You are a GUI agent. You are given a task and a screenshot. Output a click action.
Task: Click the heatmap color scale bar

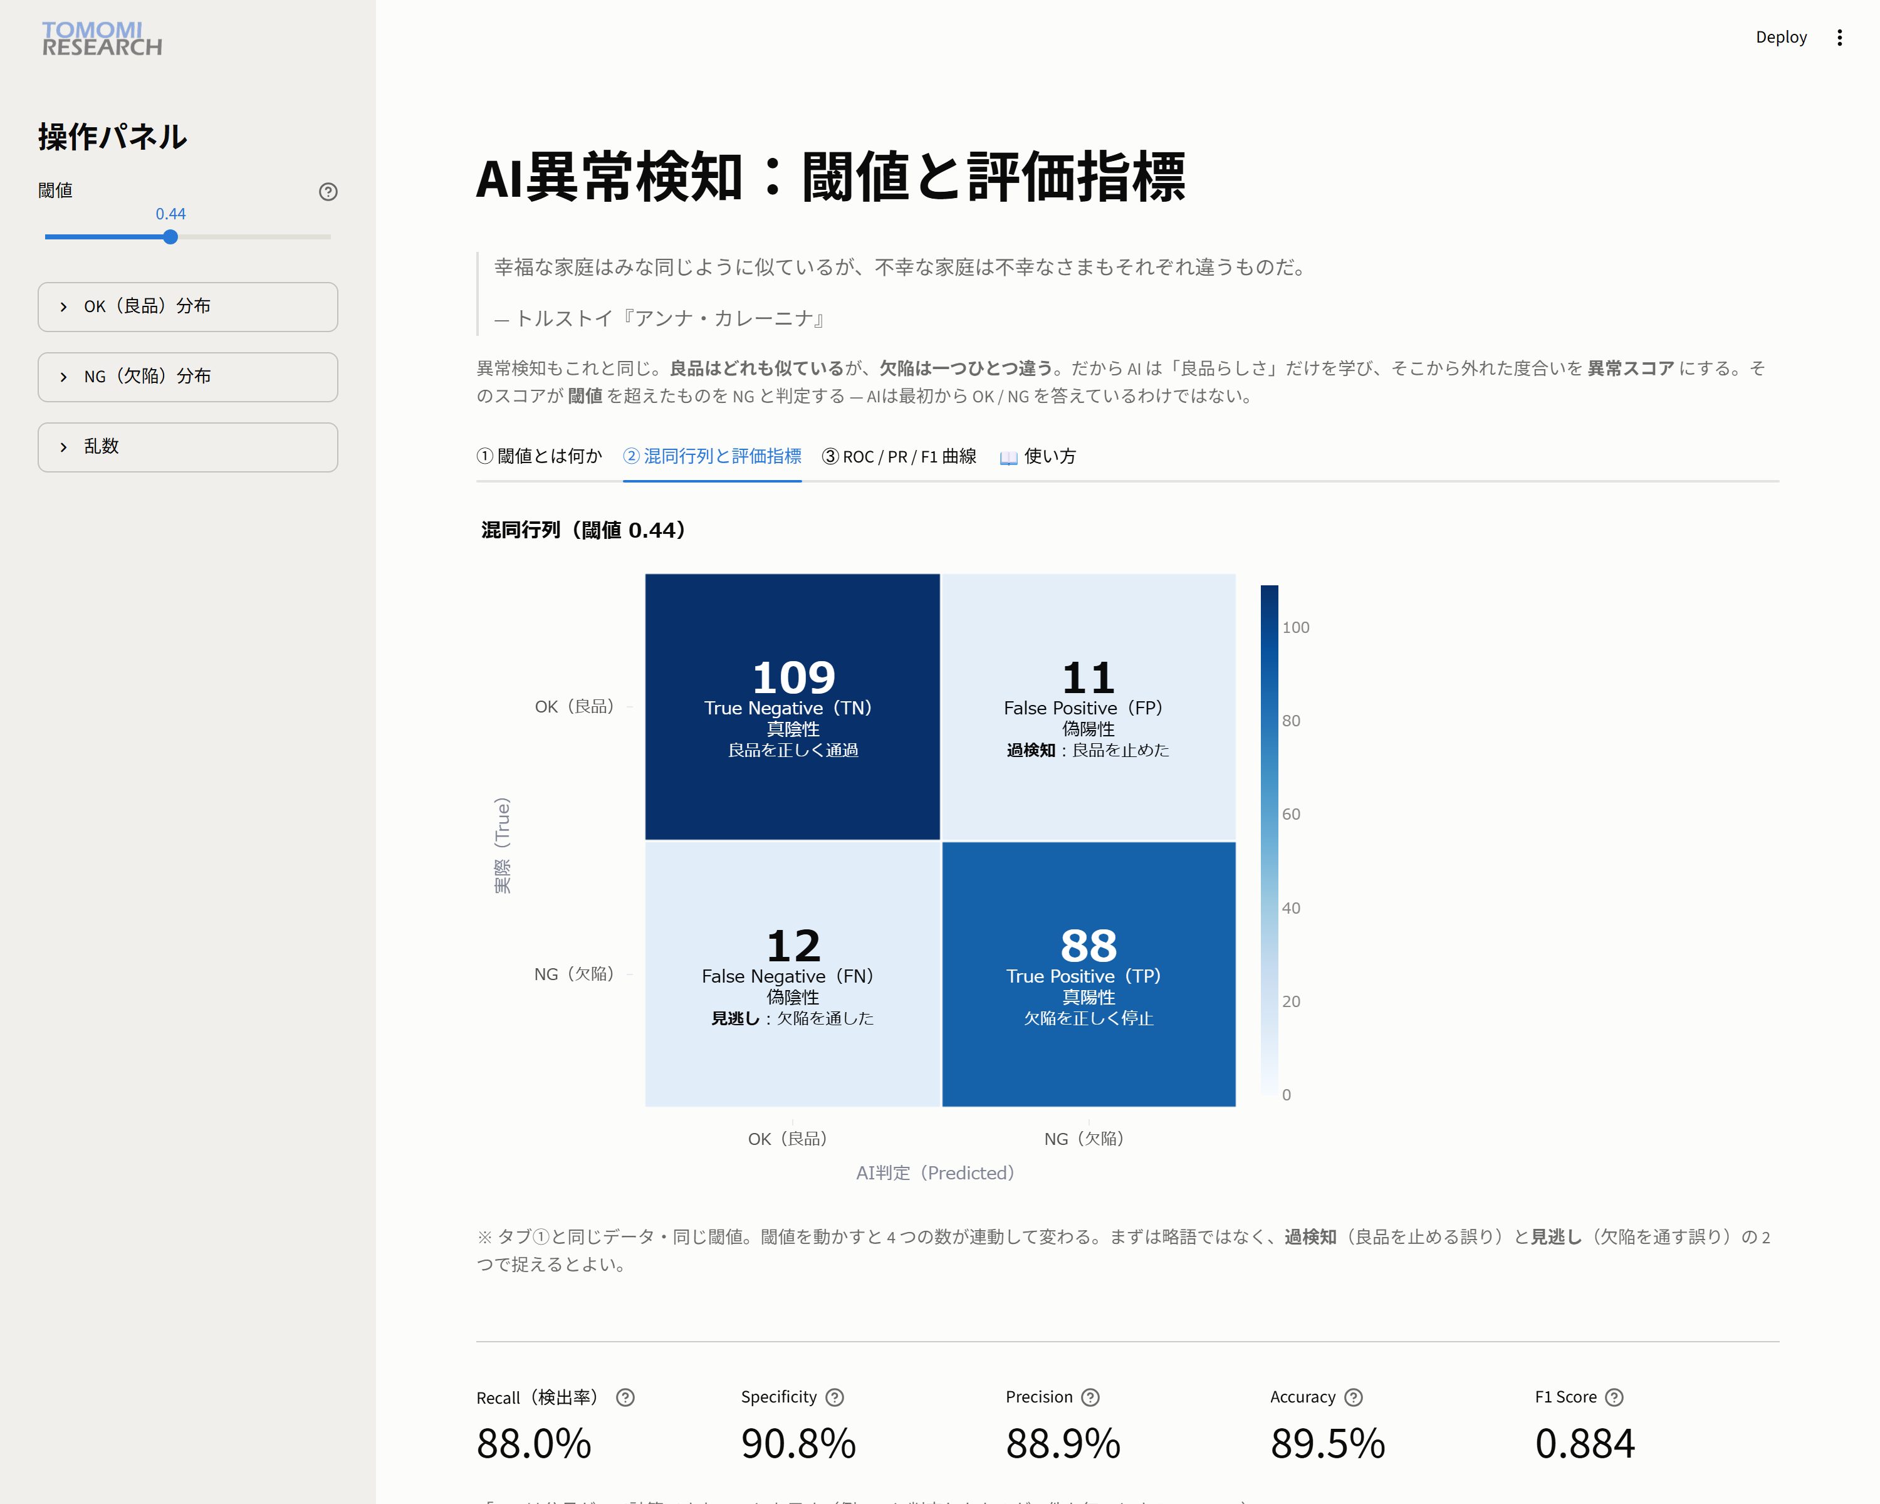(1269, 840)
